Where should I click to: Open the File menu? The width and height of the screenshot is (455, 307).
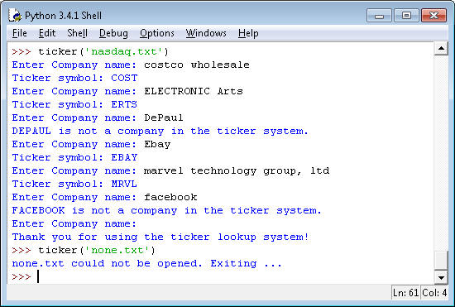pos(20,33)
